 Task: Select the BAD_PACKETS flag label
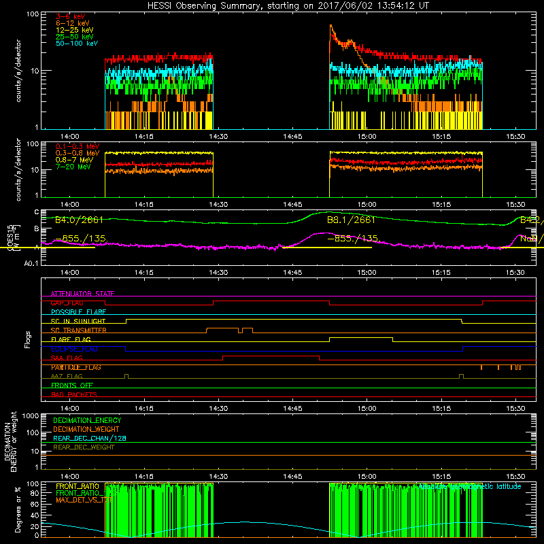click(x=74, y=394)
